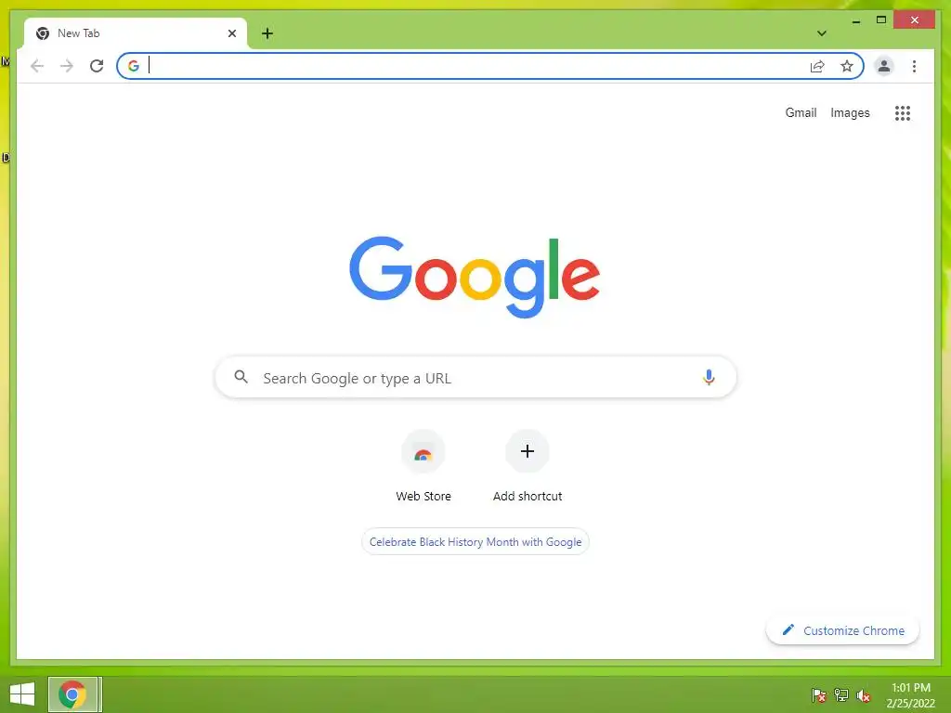
Task: Click the Google logo
Action: tap(475, 277)
